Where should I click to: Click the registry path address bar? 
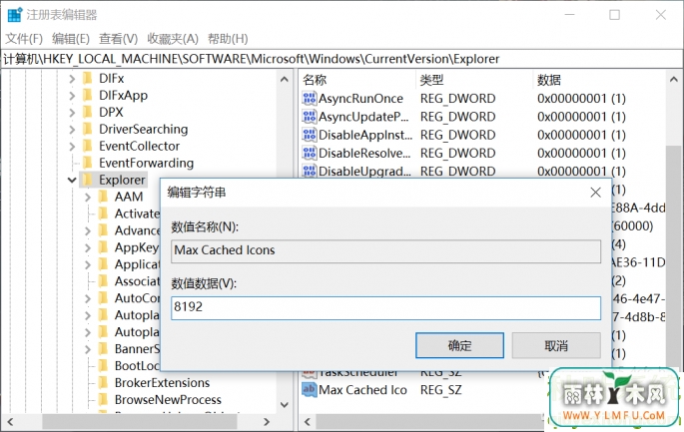point(342,59)
